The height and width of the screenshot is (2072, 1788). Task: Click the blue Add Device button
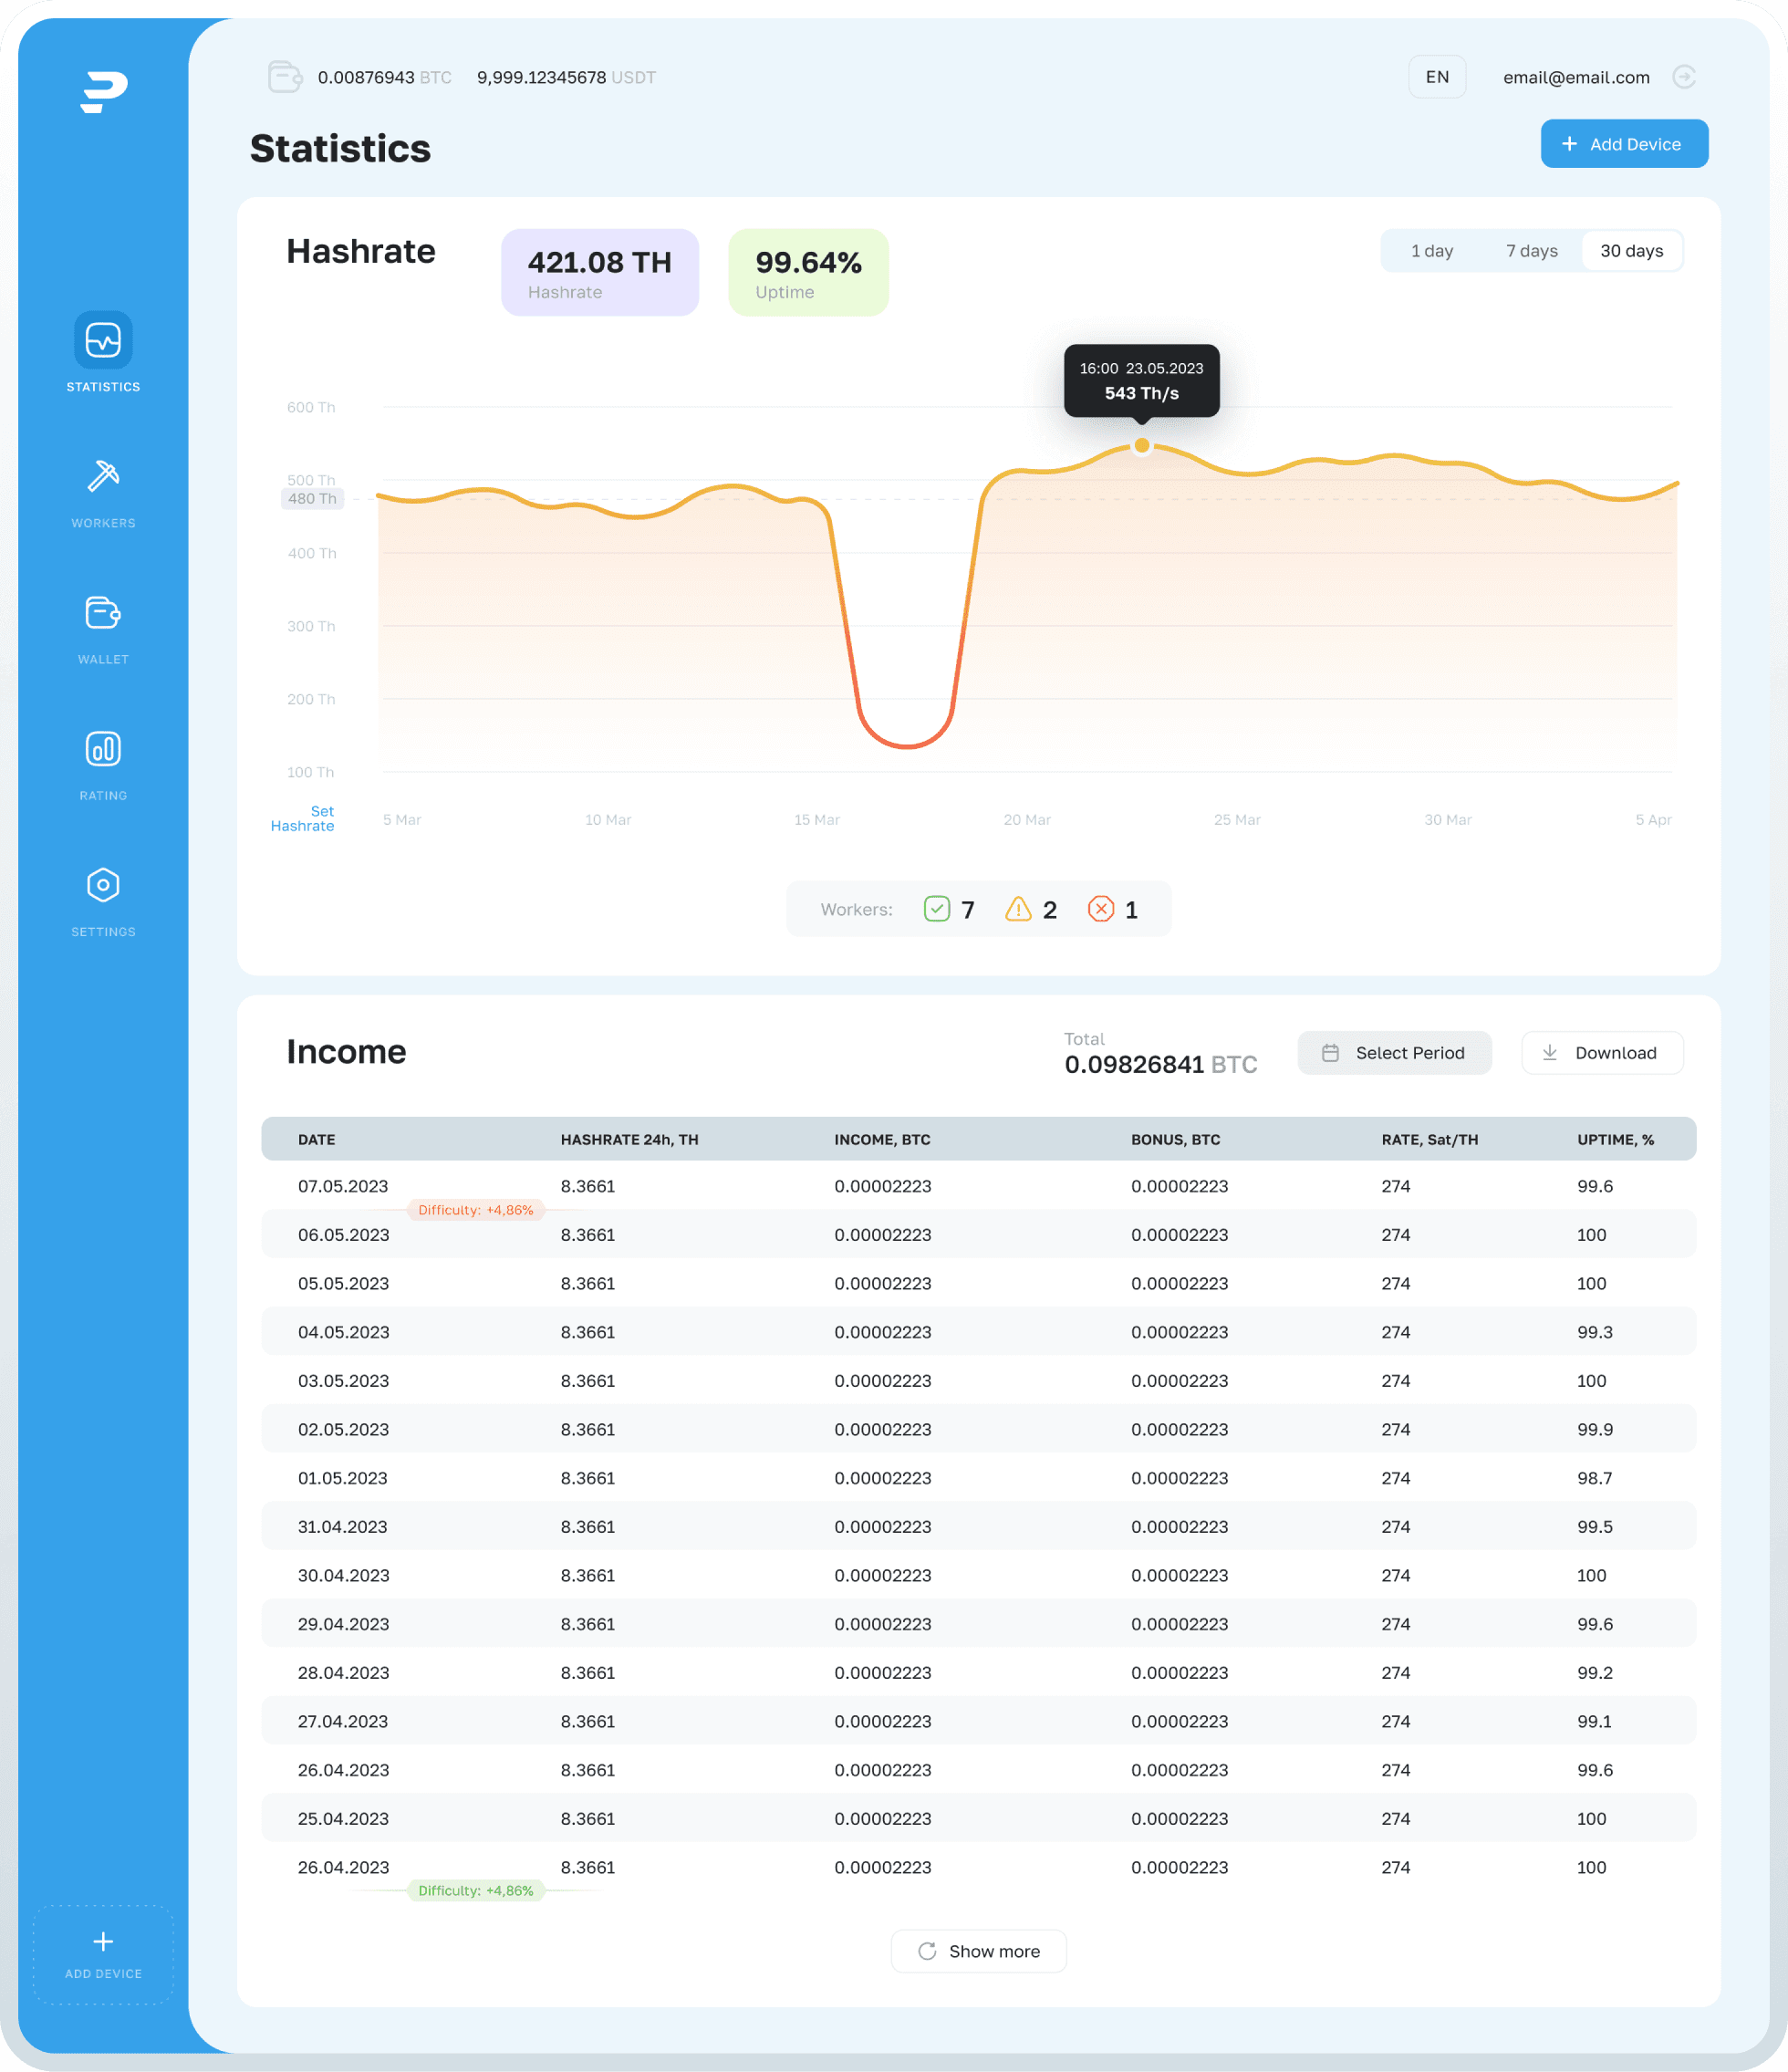point(1623,144)
